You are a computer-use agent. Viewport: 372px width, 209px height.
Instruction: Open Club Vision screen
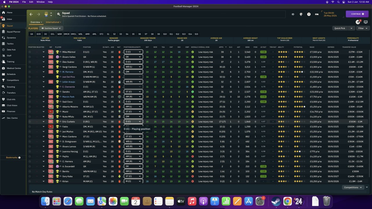[x=12, y=105]
